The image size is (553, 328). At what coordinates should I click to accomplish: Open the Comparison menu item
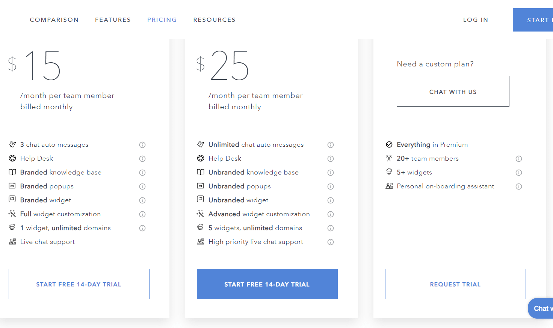click(54, 20)
